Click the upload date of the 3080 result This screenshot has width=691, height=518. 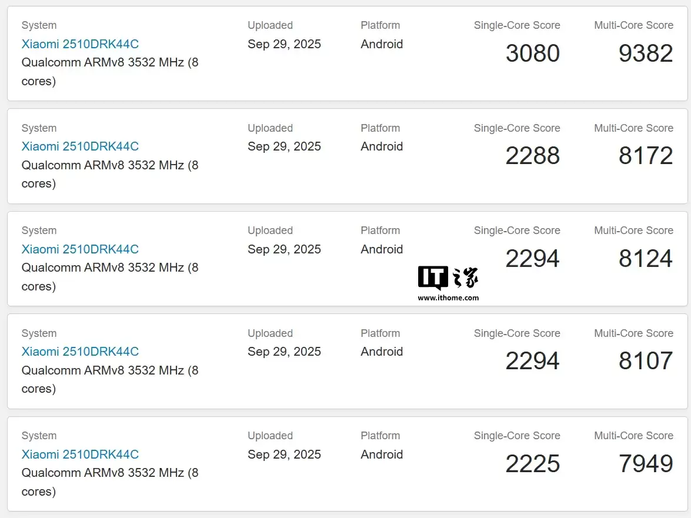pos(284,44)
